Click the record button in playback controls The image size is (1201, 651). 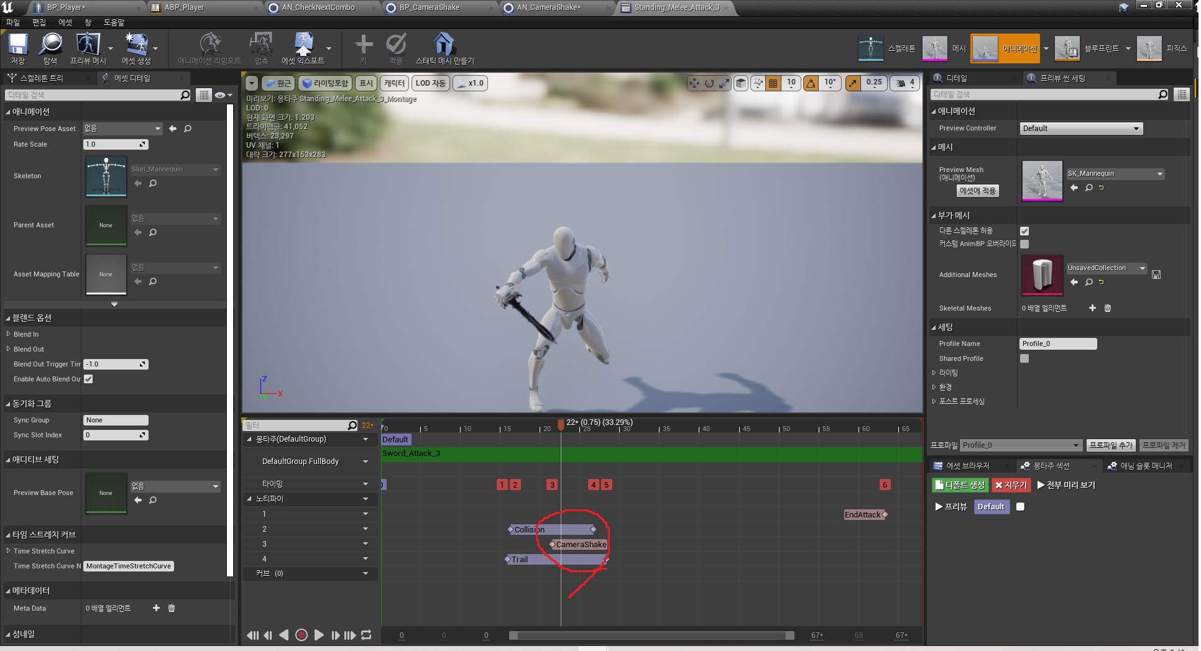(301, 635)
